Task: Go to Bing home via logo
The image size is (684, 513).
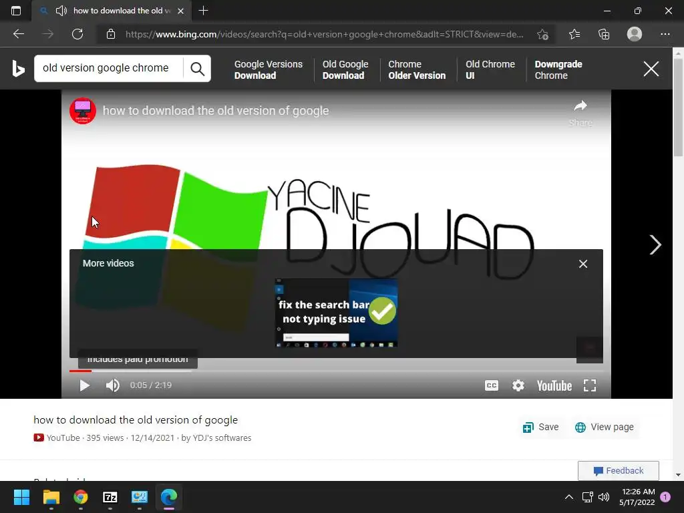Action: 18,69
